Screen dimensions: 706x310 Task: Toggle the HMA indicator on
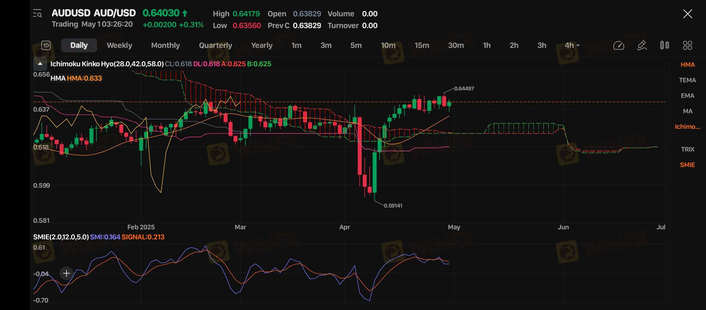click(x=687, y=65)
